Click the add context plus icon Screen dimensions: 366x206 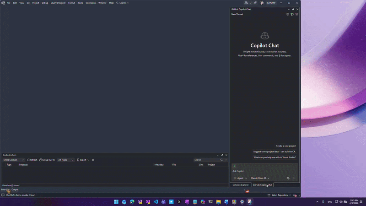click(234, 166)
